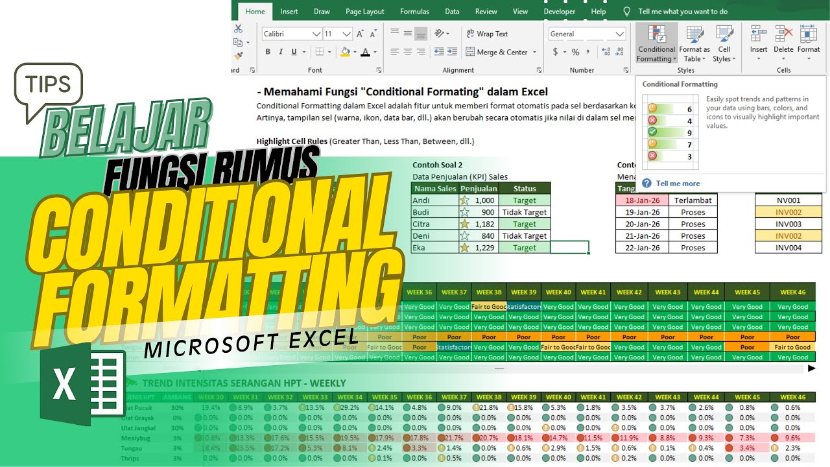Screen dimensions: 830x467
Task: Switch to the Insert ribbon tab
Action: (x=289, y=11)
